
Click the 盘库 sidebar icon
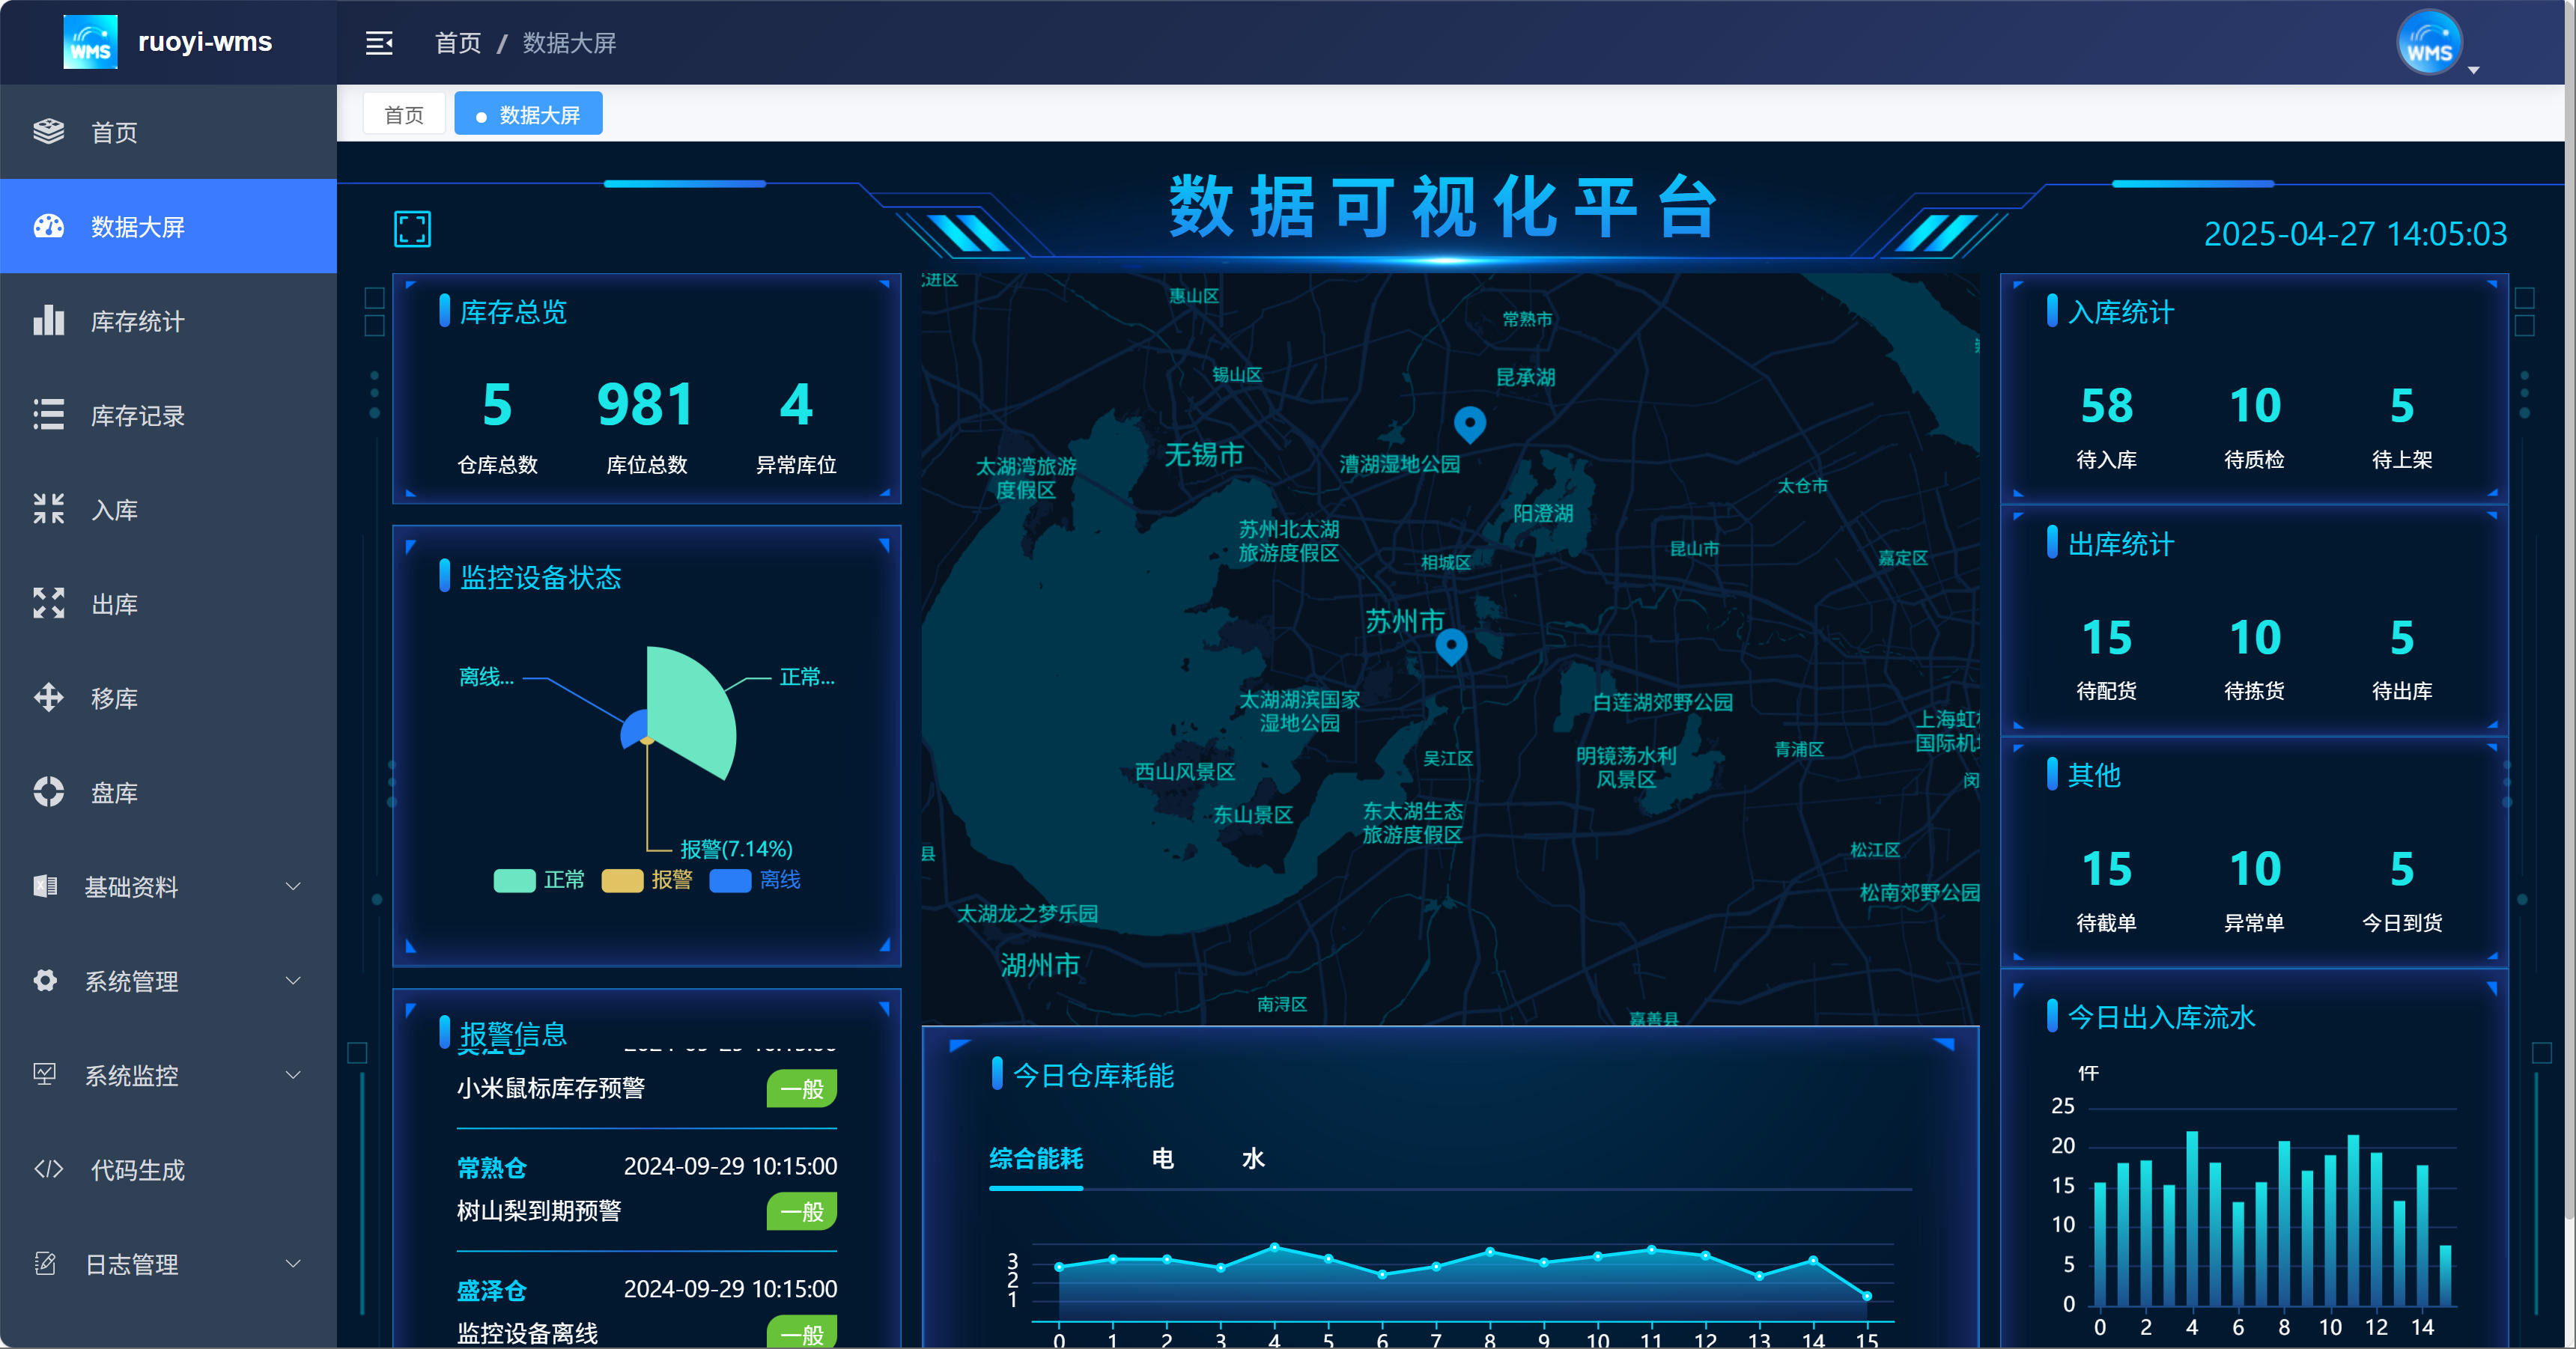coord(48,792)
